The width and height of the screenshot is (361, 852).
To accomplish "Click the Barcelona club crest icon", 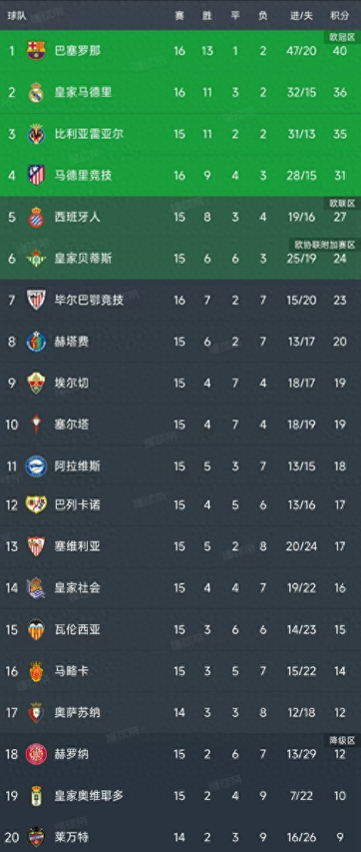I will [36, 51].
